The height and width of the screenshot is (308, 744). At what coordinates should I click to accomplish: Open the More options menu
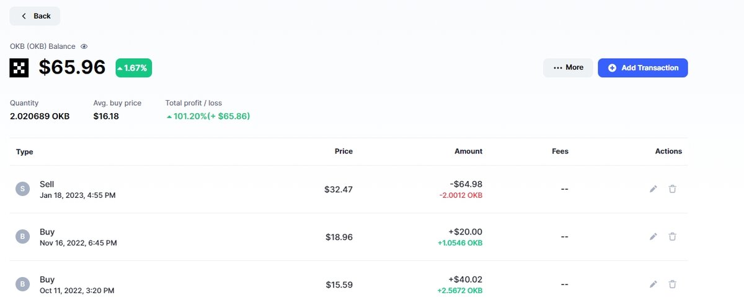568,67
